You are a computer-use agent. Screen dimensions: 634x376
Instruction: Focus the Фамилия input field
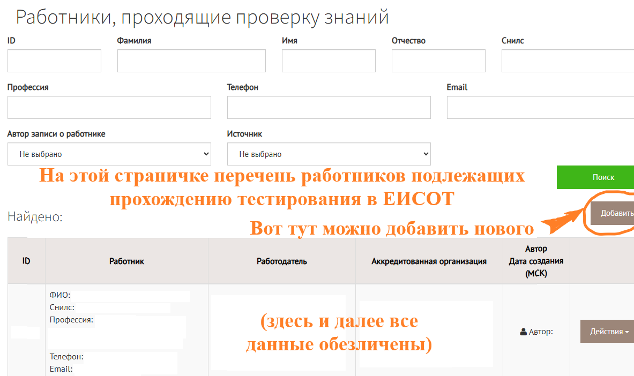click(x=191, y=61)
